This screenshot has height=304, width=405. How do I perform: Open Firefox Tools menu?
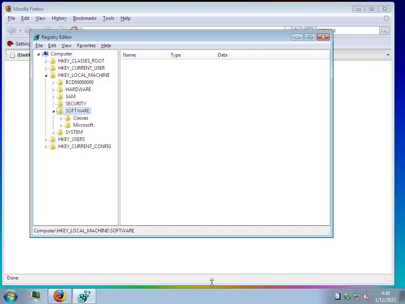pos(108,18)
